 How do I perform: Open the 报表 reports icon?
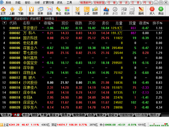coord(40,11)
